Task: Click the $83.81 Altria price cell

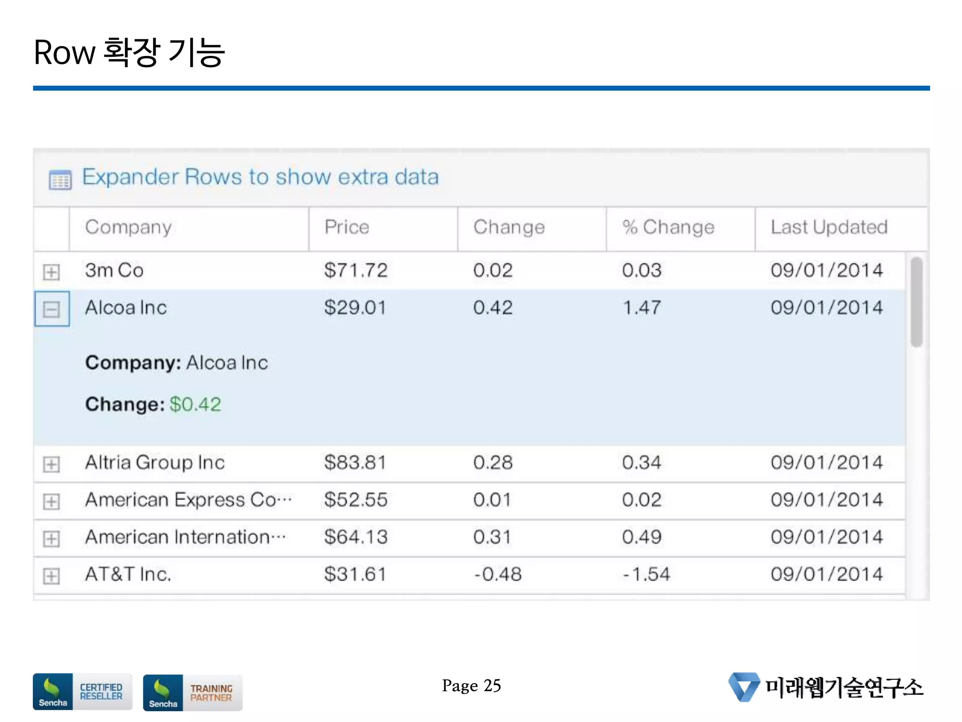Action: click(355, 463)
